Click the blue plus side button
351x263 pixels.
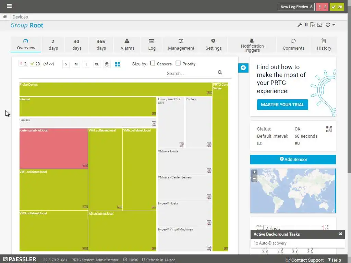coord(243,68)
